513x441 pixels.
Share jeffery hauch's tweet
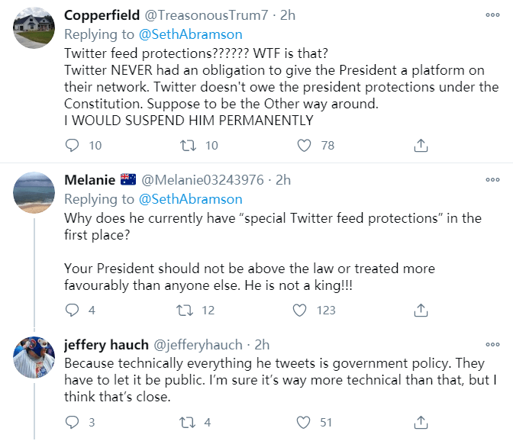420,422
